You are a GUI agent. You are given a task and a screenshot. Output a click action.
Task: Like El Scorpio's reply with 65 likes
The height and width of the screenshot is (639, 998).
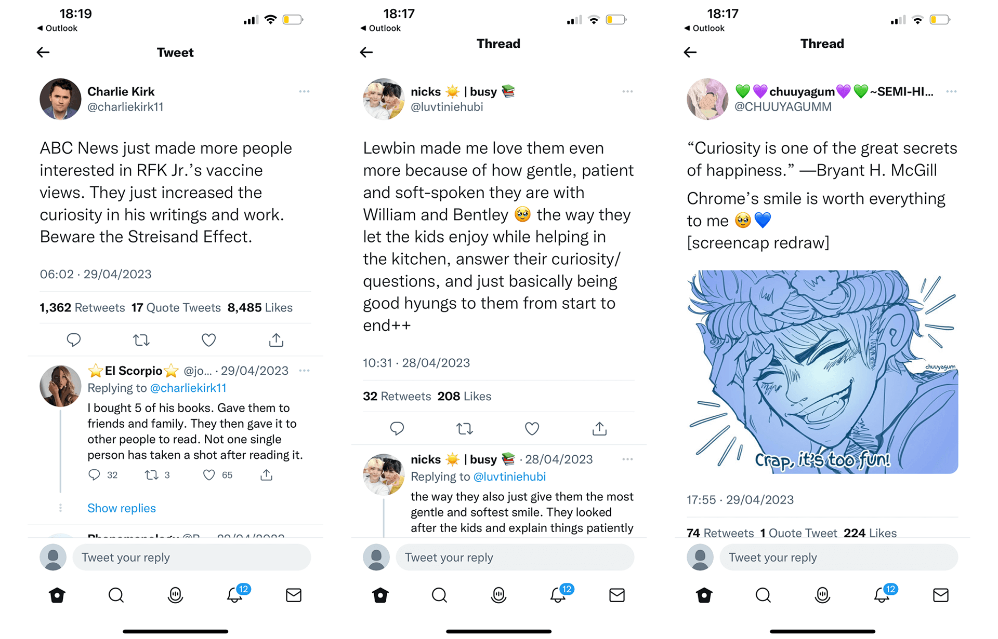209,474
